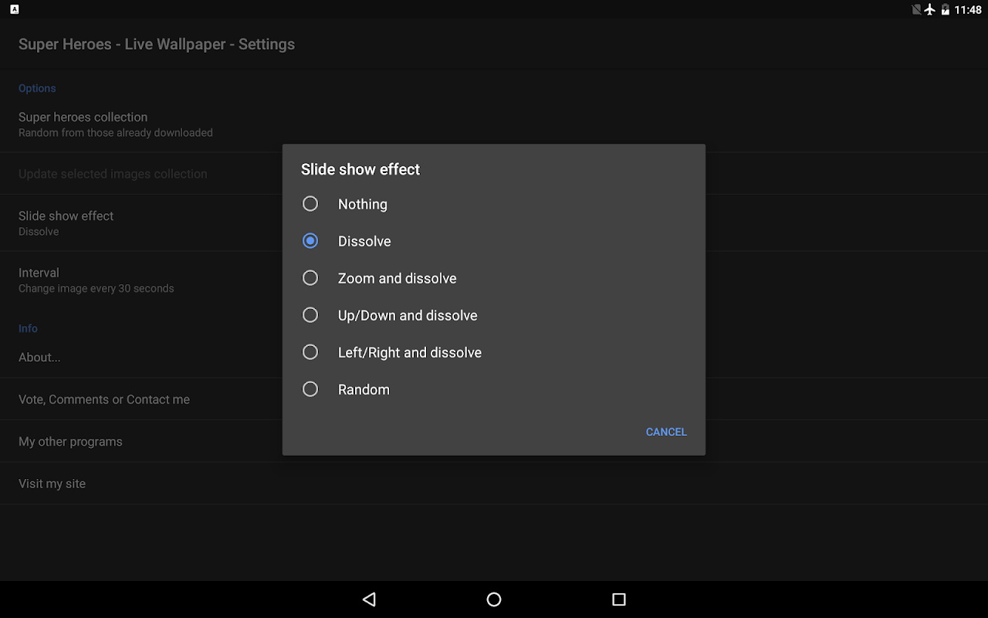Tap the recent apps square icon

[x=618, y=599]
